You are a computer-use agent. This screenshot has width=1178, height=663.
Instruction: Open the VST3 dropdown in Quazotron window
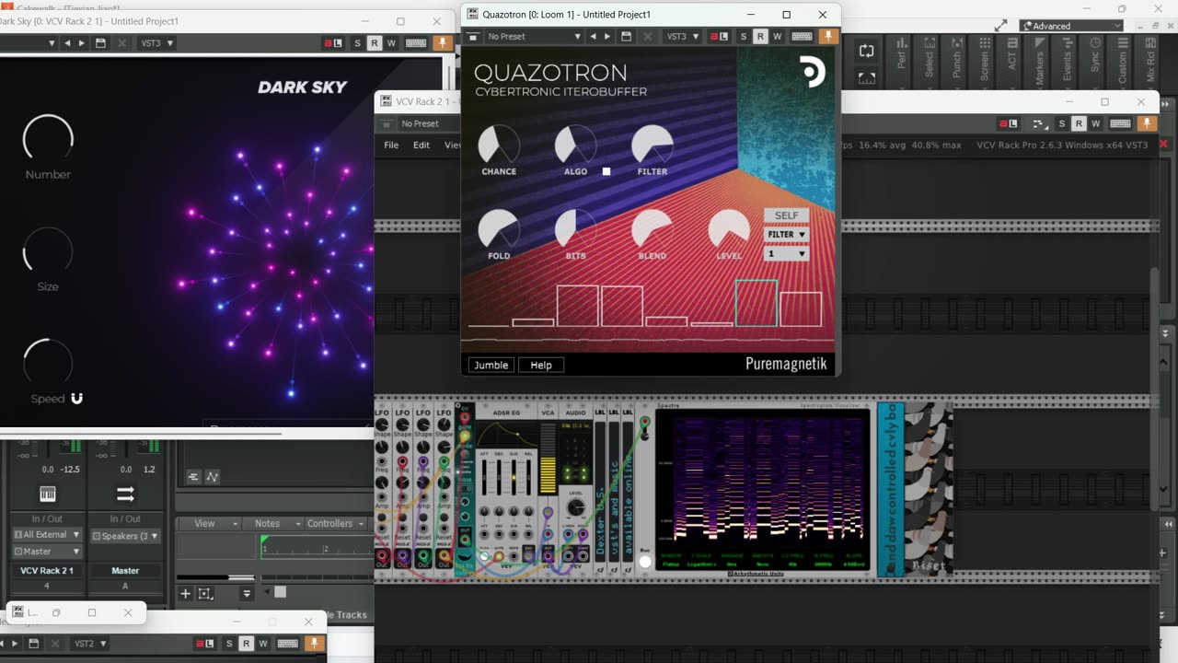(x=682, y=37)
